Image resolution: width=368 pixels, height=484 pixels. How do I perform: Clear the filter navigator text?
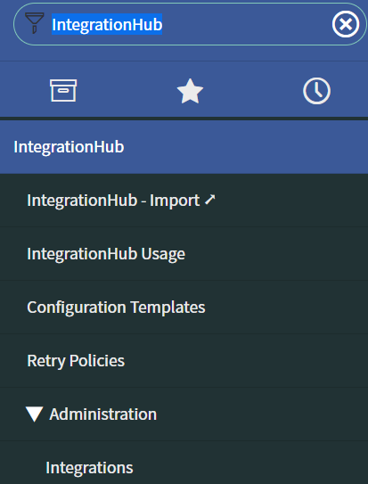[346, 24]
